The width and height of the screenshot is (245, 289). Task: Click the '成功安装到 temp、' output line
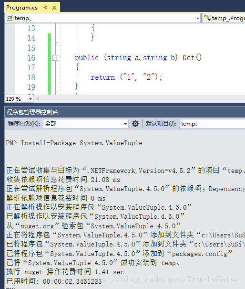click(x=93, y=263)
